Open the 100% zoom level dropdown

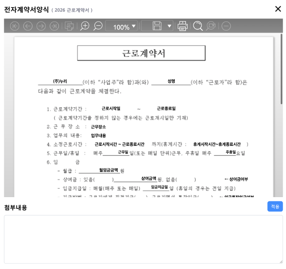121,26
